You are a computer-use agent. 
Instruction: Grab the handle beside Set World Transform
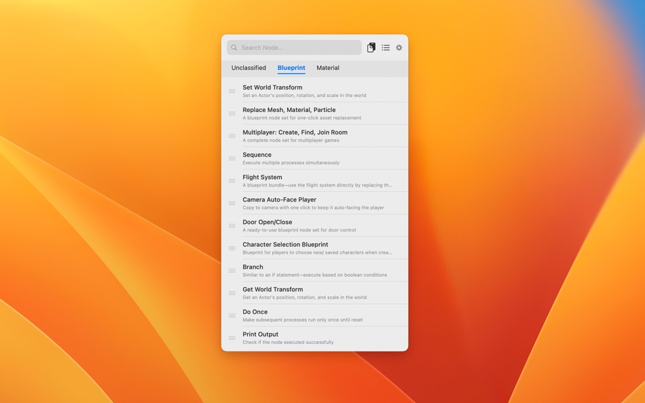232,92
